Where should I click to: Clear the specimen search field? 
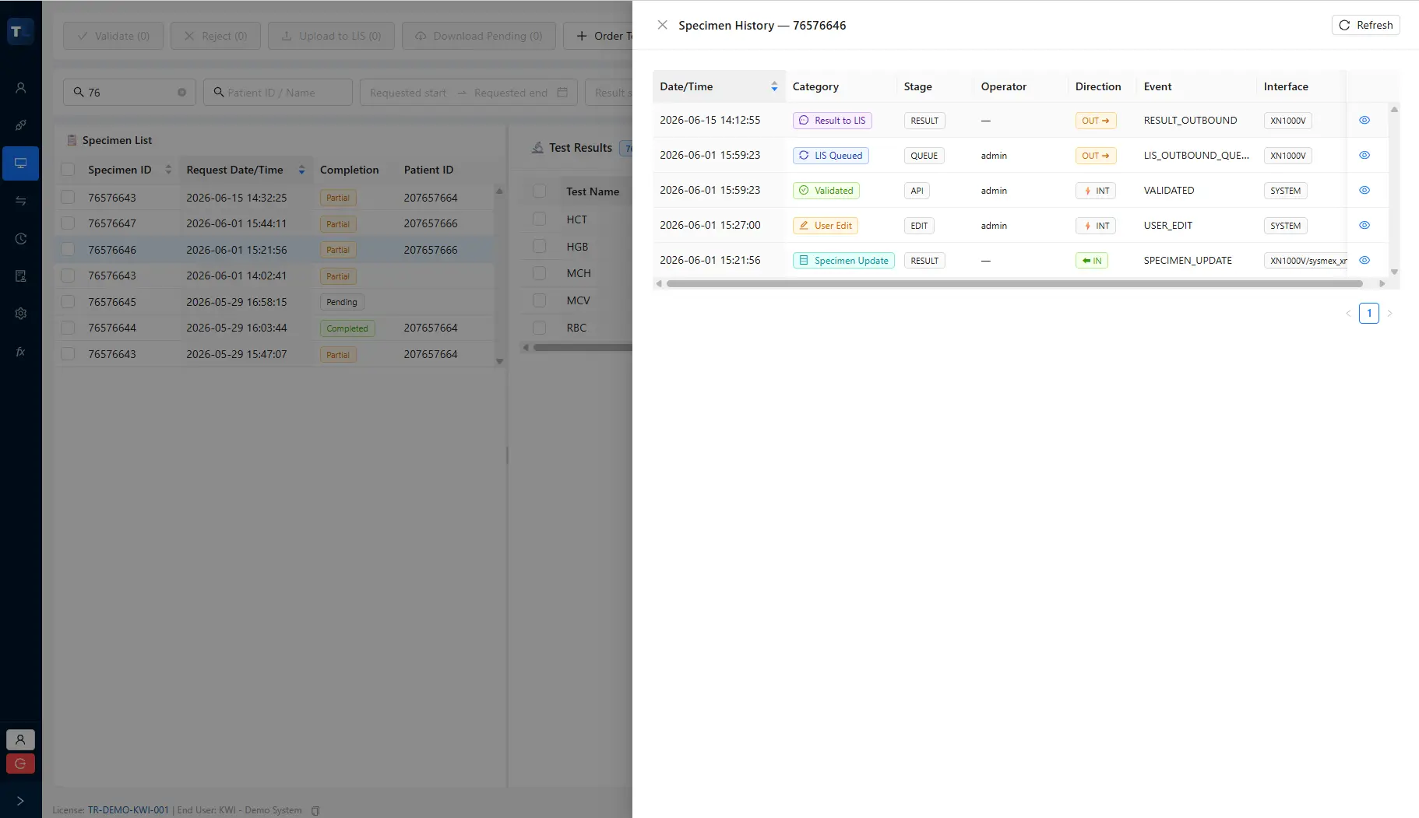point(181,92)
